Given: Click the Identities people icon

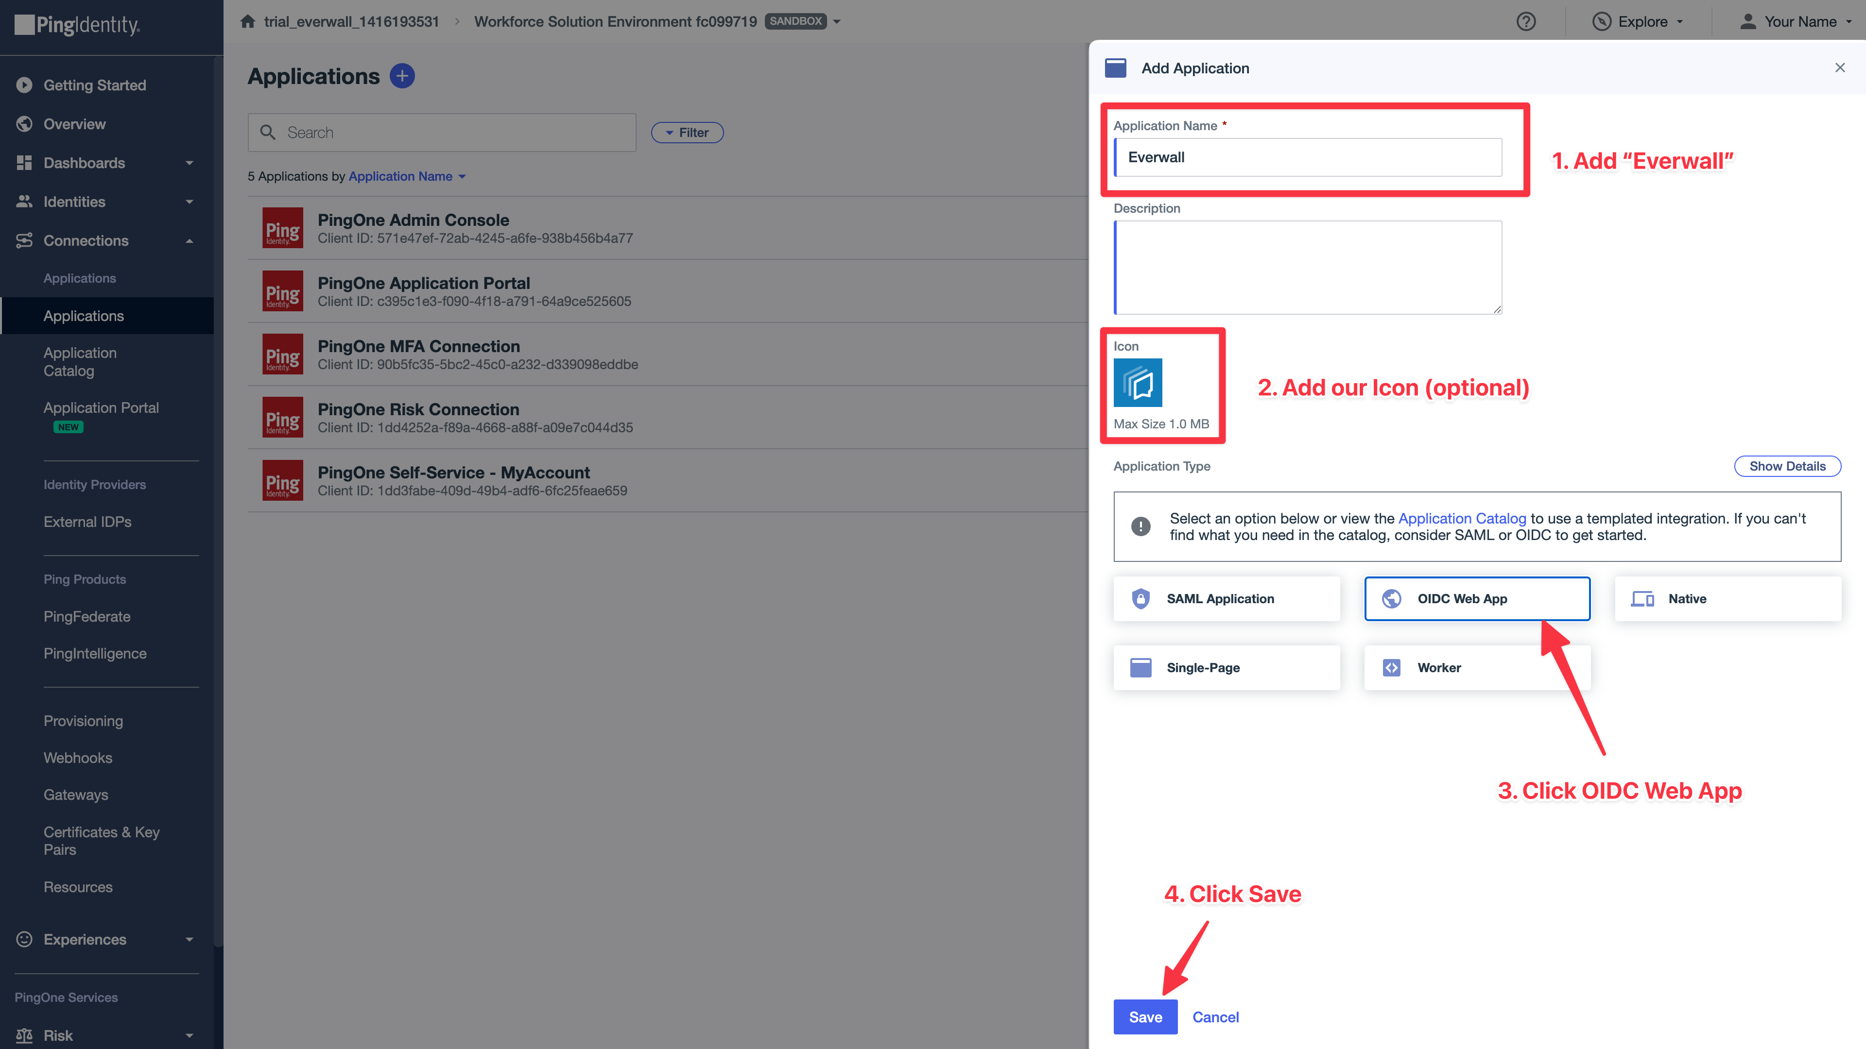Looking at the screenshot, I should tap(24, 201).
